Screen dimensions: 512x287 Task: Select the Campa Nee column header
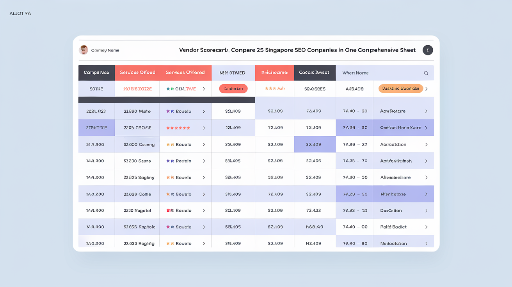(x=96, y=73)
